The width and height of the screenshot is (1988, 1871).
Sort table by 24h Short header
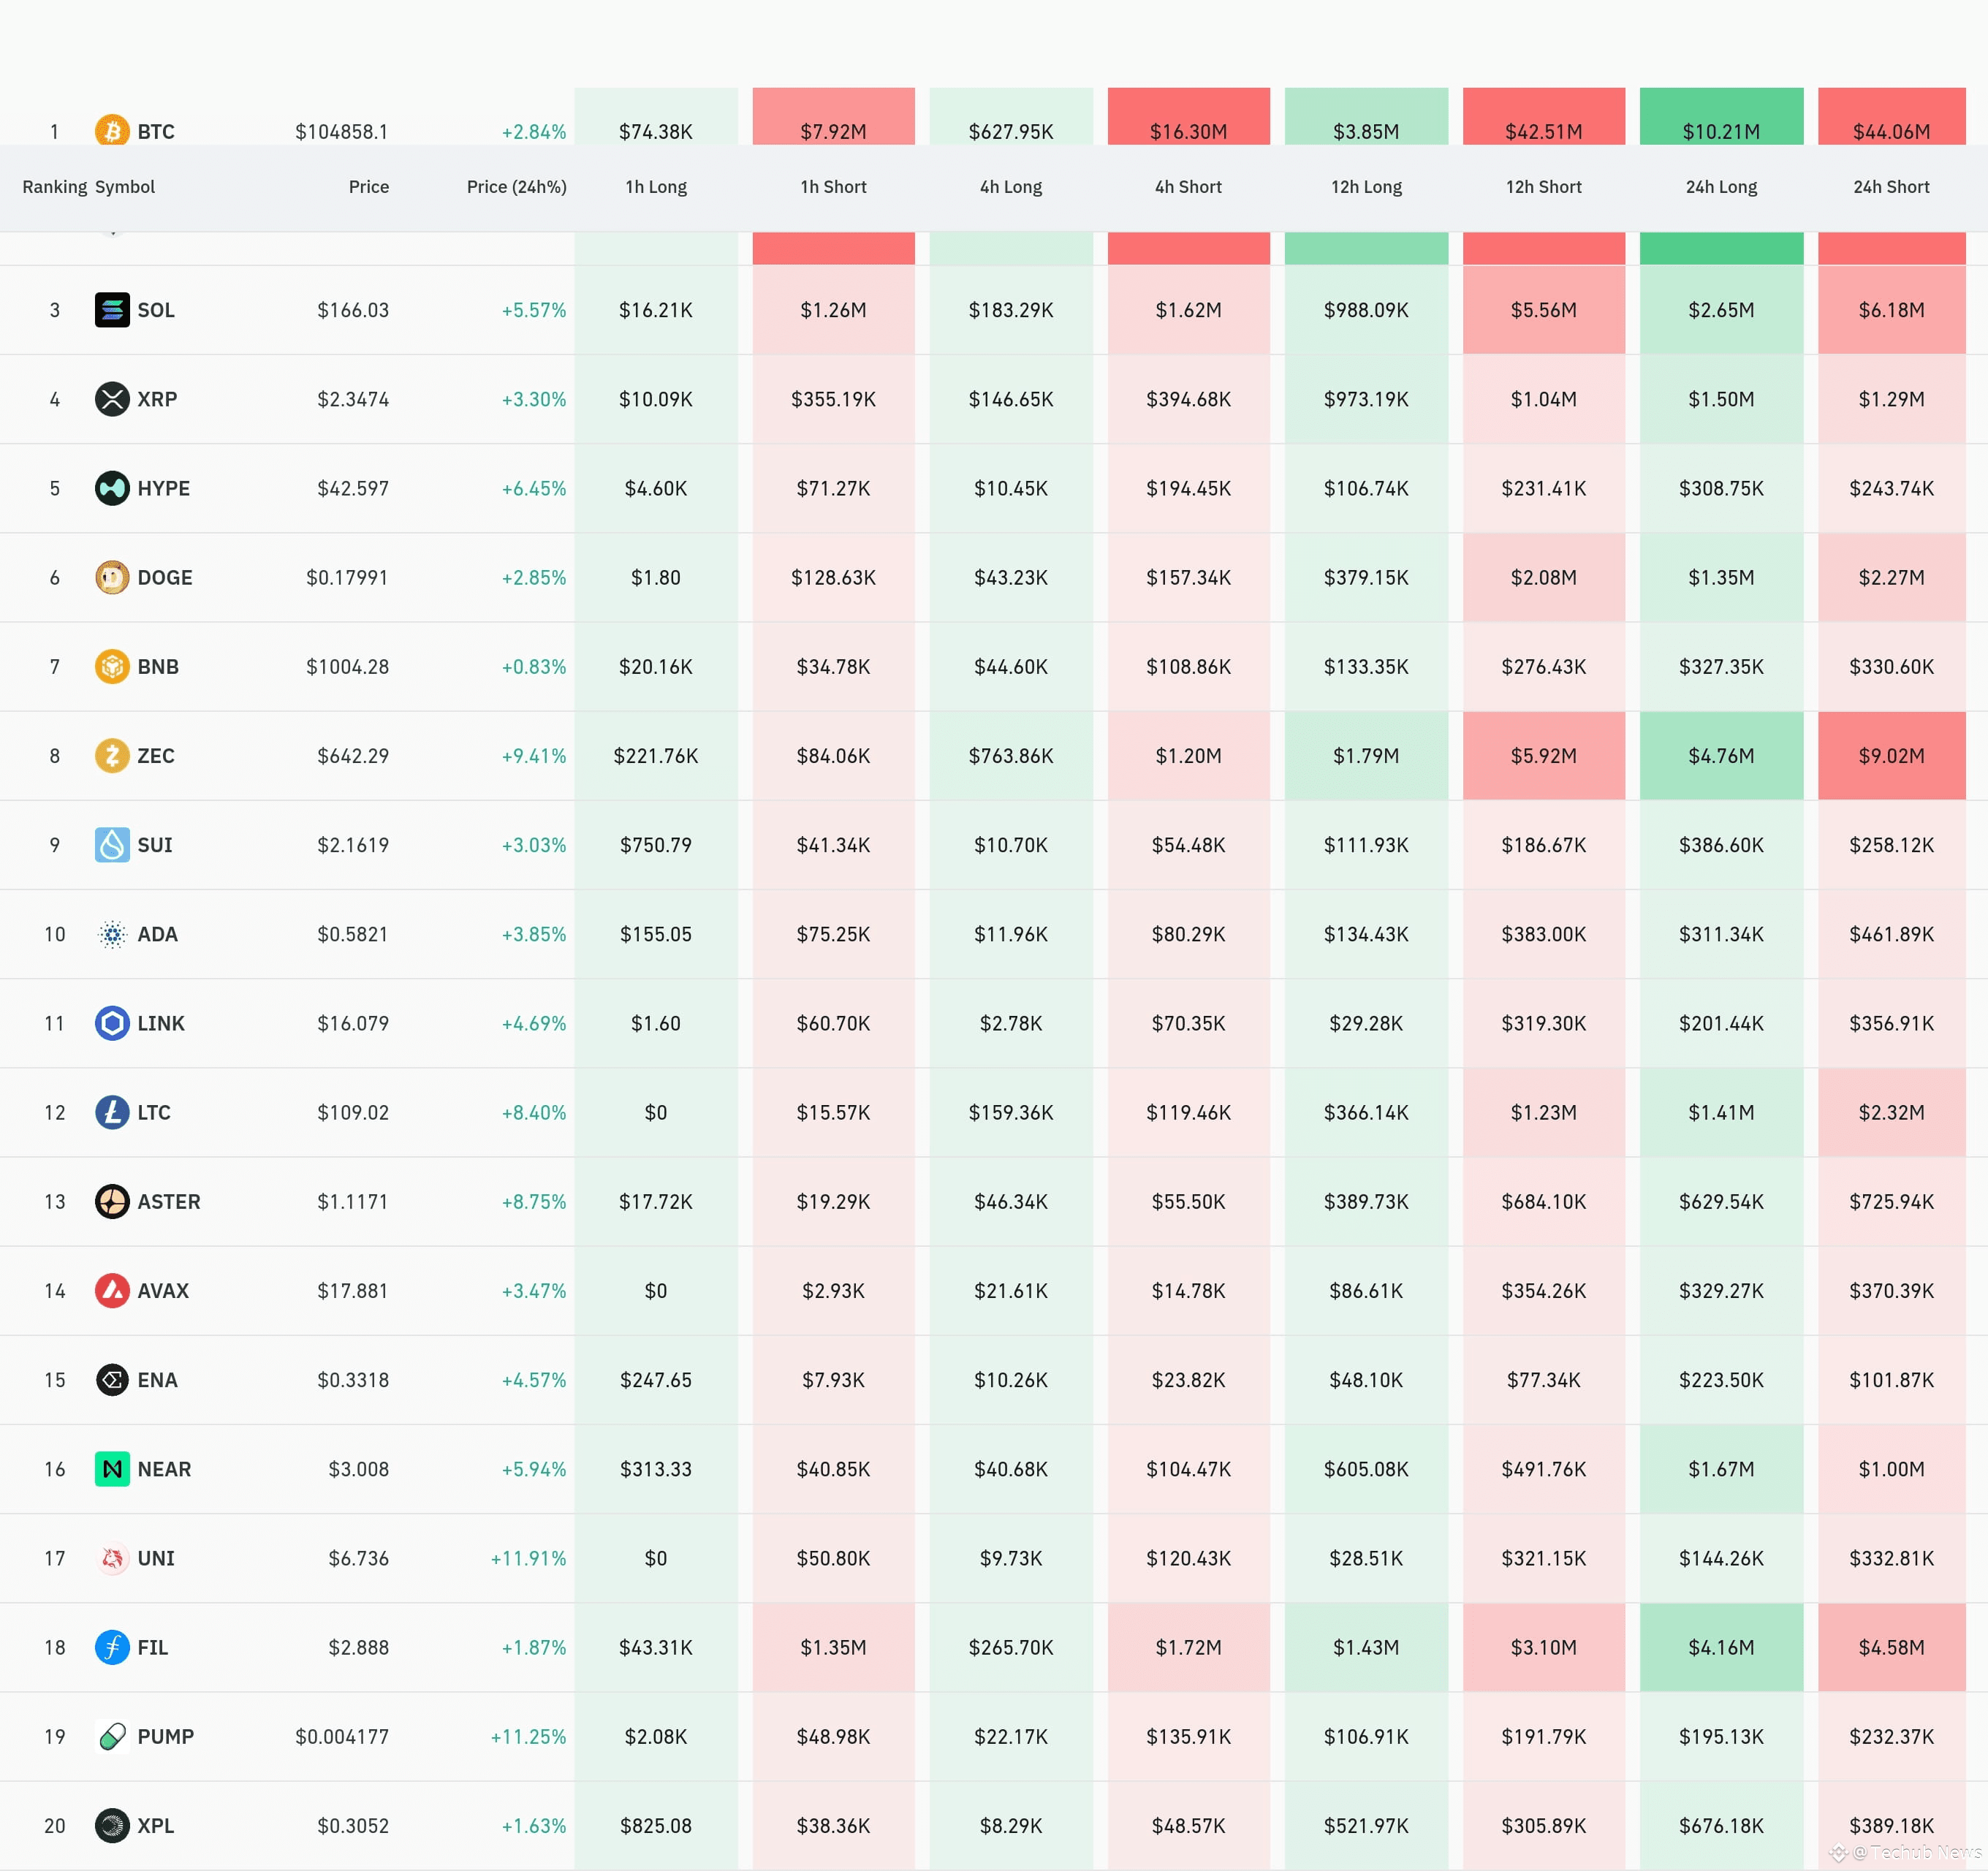click(x=1891, y=187)
